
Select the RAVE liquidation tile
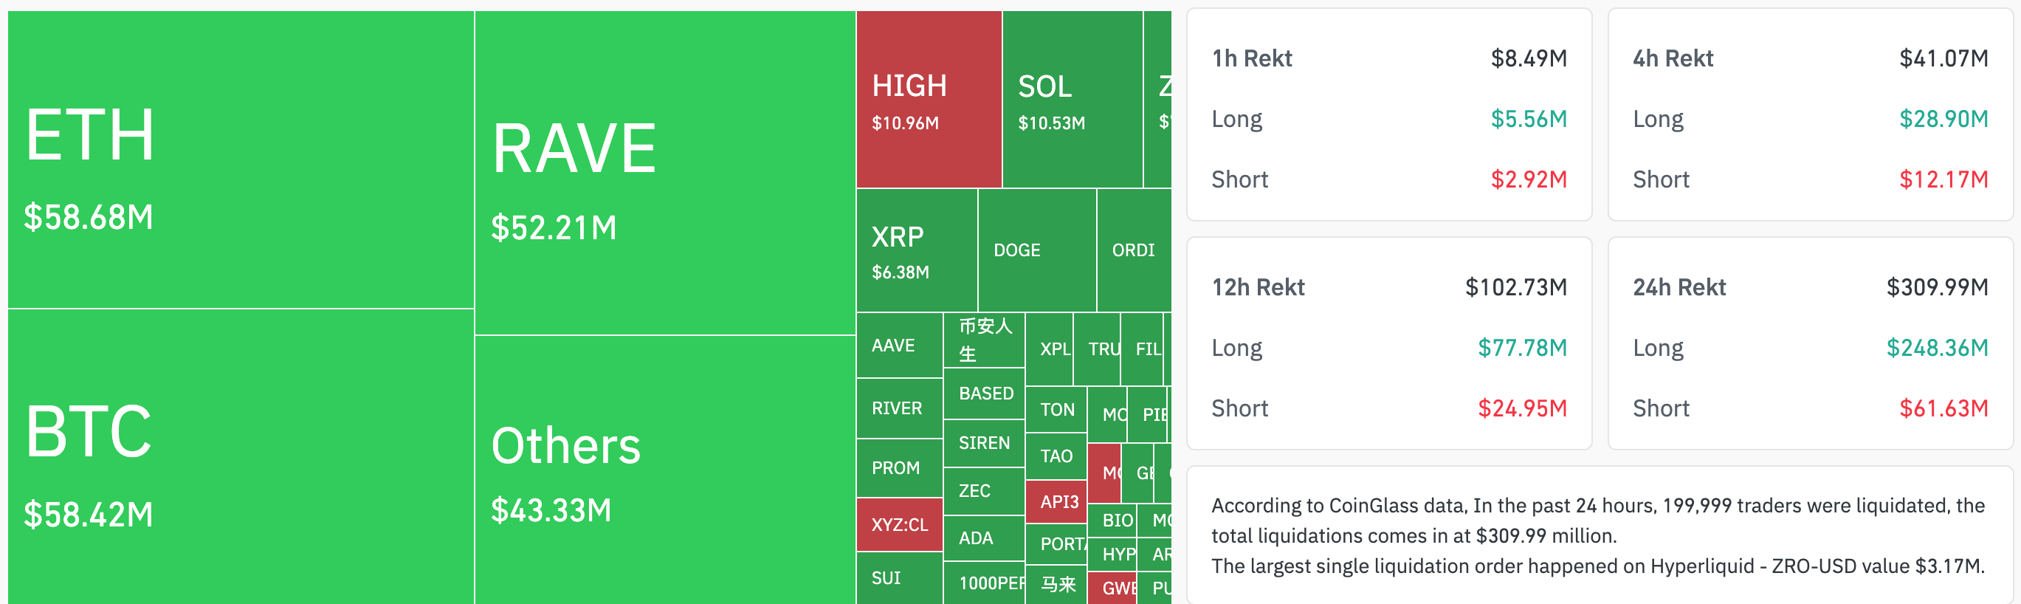click(x=664, y=173)
